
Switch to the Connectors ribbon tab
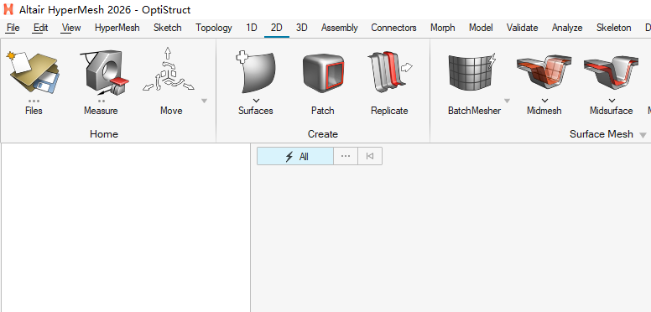[x=393, y=28]
